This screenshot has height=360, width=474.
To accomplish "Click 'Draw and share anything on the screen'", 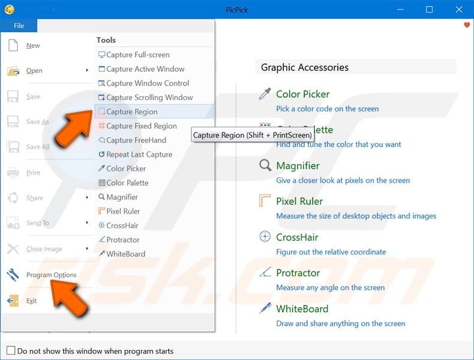I will click(x=340, y=323).
